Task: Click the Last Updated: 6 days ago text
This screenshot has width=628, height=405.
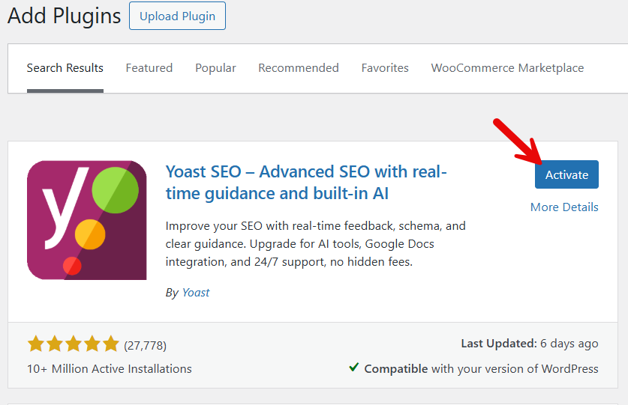Action: coord(530,344)
